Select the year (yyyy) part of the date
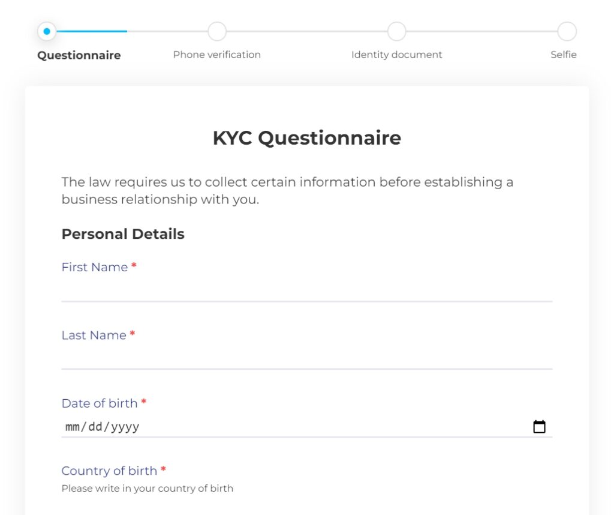 click(x=125, y=427)
